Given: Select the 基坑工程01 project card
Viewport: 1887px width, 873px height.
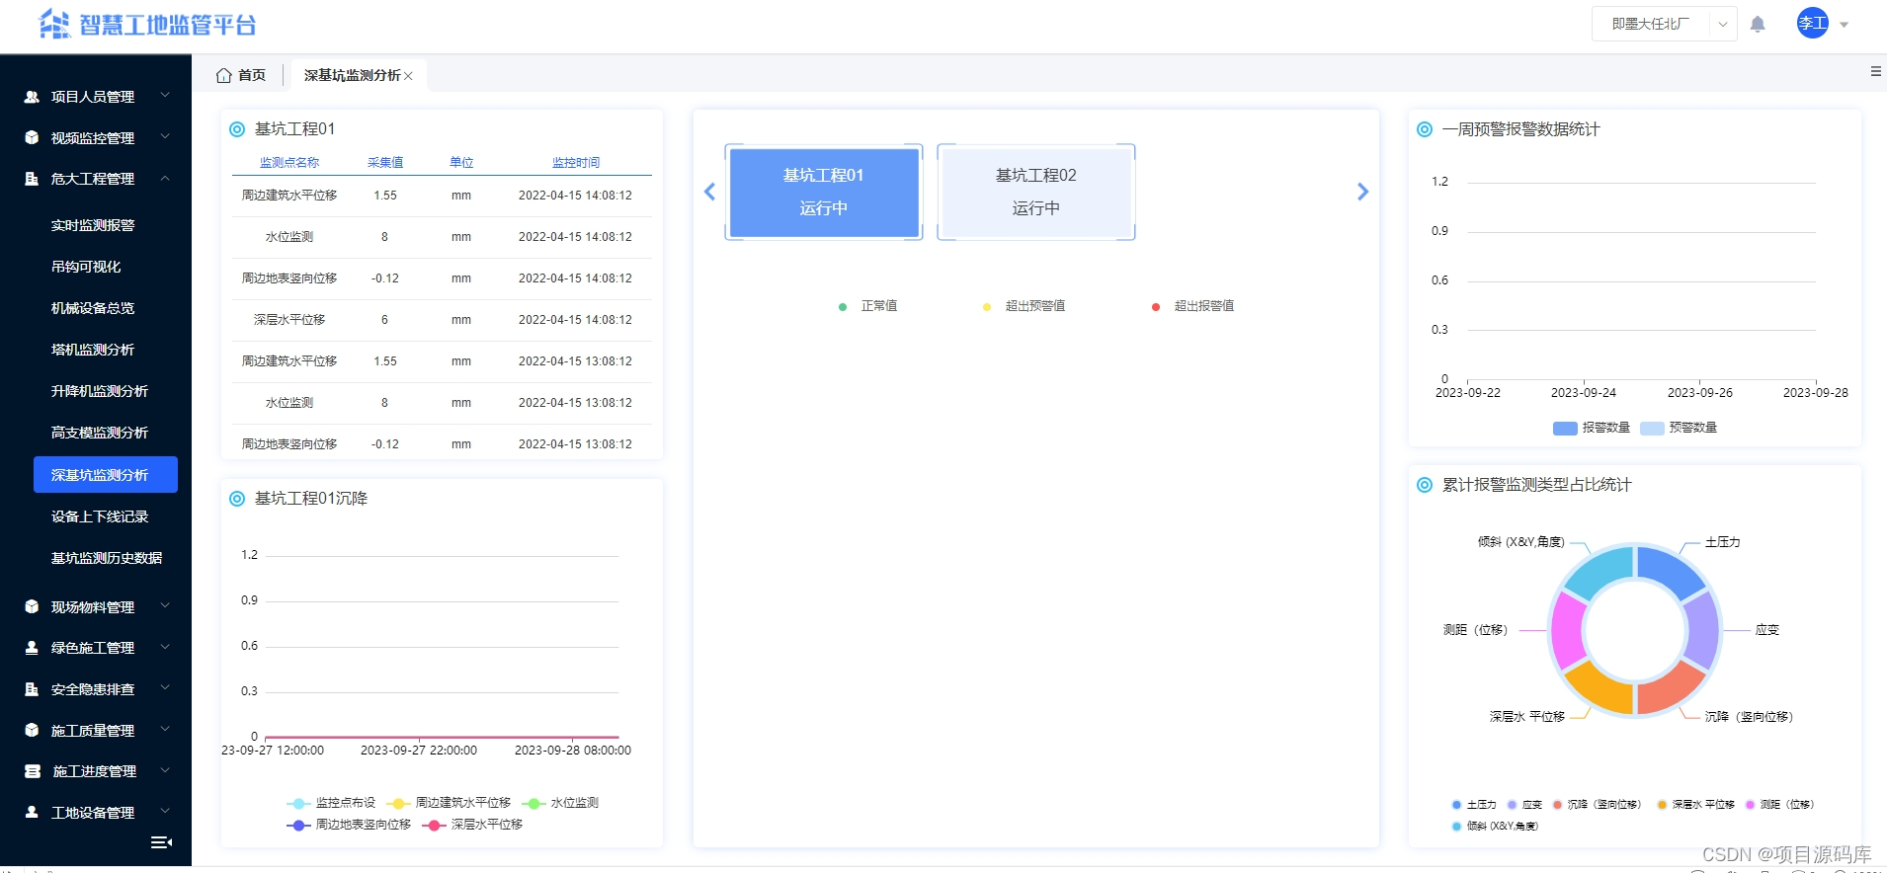Looking at the screenshot, I should tap(824, 192).
